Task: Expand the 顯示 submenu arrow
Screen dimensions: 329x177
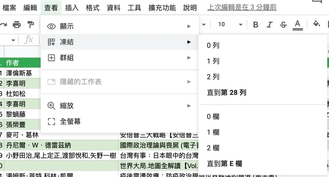Action: (x=189, y=26)
